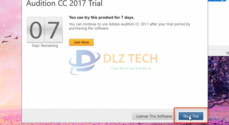Screen dimensions: 229x125
Task: Click the digit 7 flip counter tile
Action: pos(53,30)
